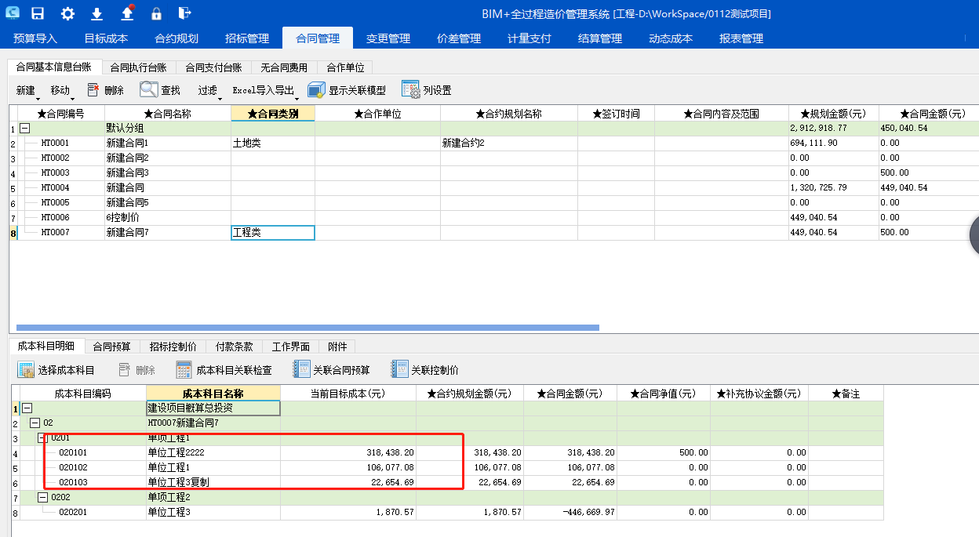979x537 pixels.
Task: Click the 工程类 contract category cell
Action: click(273, 233)
